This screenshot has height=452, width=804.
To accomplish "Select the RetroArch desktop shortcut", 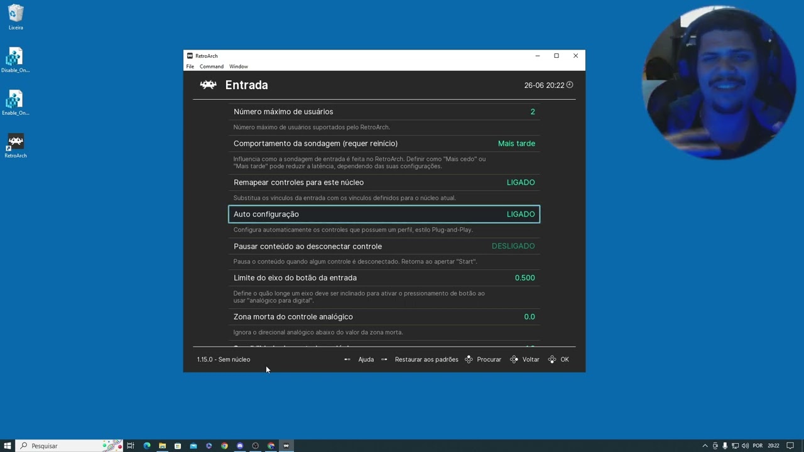I will pyautogui.click(x=15, y=146).
